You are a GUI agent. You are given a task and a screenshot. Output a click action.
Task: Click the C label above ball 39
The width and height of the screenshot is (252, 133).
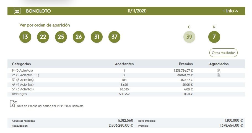[x=189, y=27]
